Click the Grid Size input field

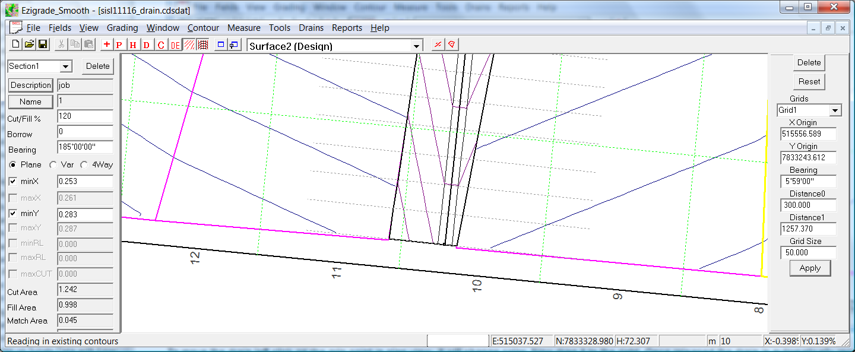coord(809,252)
